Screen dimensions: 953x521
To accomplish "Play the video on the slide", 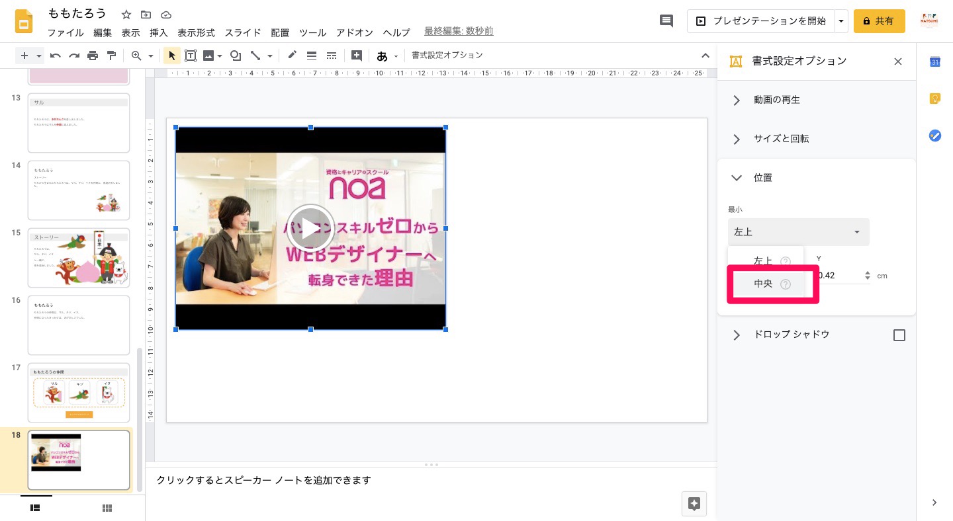I will coord(310,229).
